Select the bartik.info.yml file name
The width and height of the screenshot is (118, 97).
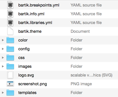coord(31,14)
